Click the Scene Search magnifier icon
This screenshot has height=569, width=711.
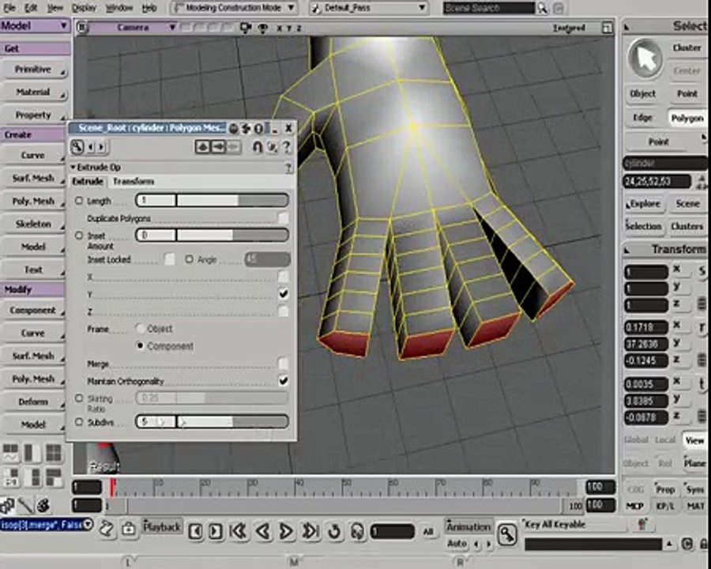click(542, 8)
